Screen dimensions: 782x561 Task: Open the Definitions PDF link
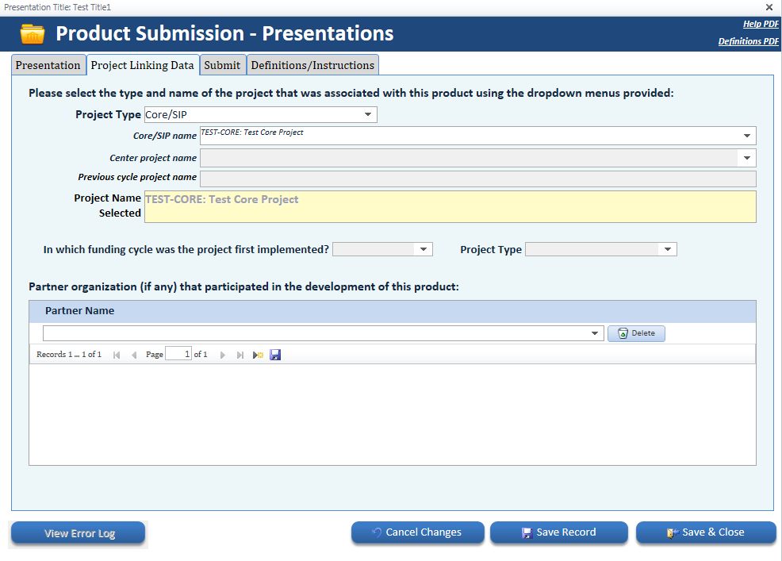(x=748, y=41)
